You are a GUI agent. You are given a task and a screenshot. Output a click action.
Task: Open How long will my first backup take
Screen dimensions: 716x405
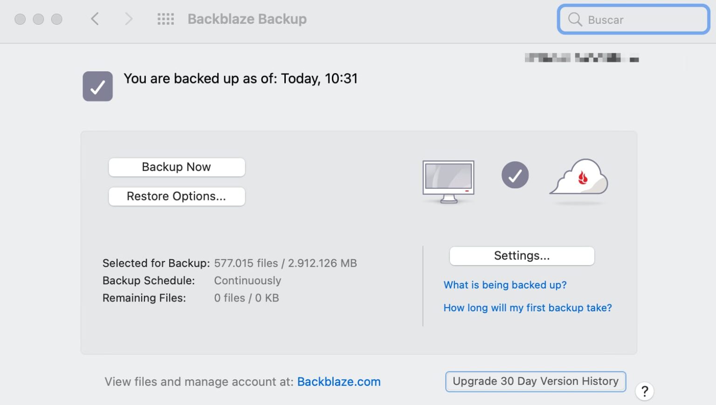[527, 308]
